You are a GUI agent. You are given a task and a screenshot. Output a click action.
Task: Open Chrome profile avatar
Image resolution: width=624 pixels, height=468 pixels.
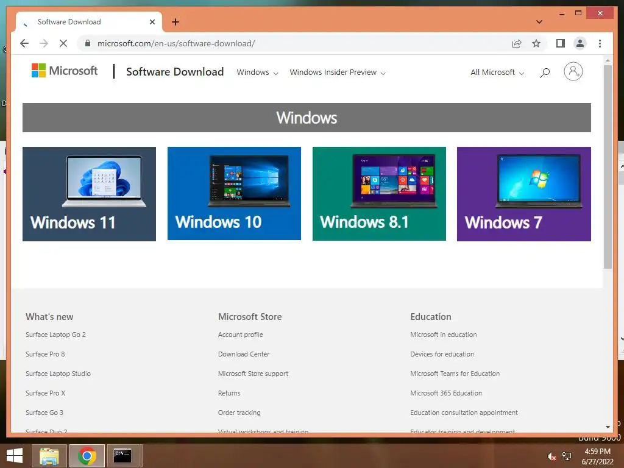[x=580, y=43]
